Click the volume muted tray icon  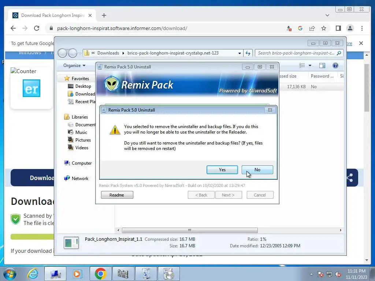point(338,274)
